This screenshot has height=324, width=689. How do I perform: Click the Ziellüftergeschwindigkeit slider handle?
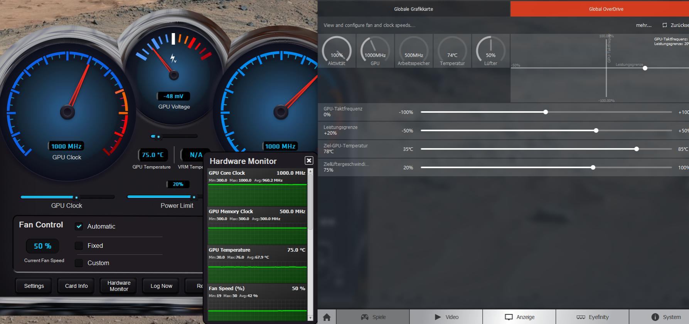coord(593,167)
